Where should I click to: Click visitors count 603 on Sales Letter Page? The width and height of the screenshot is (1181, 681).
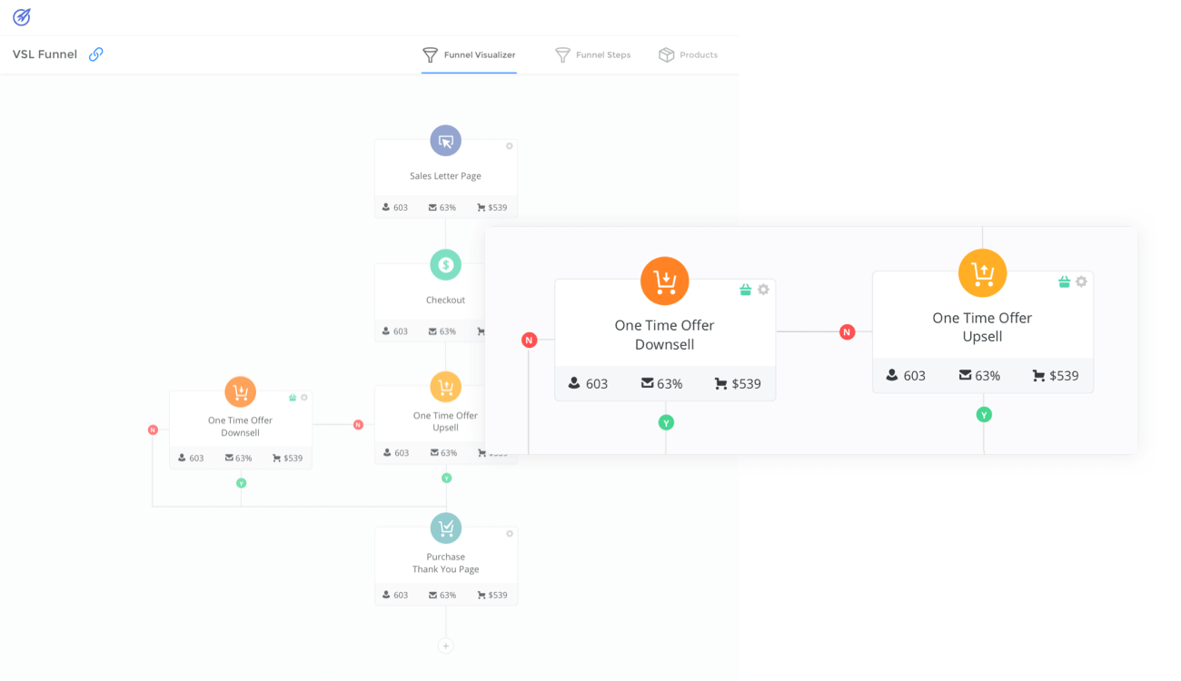(x=395, y=208)
